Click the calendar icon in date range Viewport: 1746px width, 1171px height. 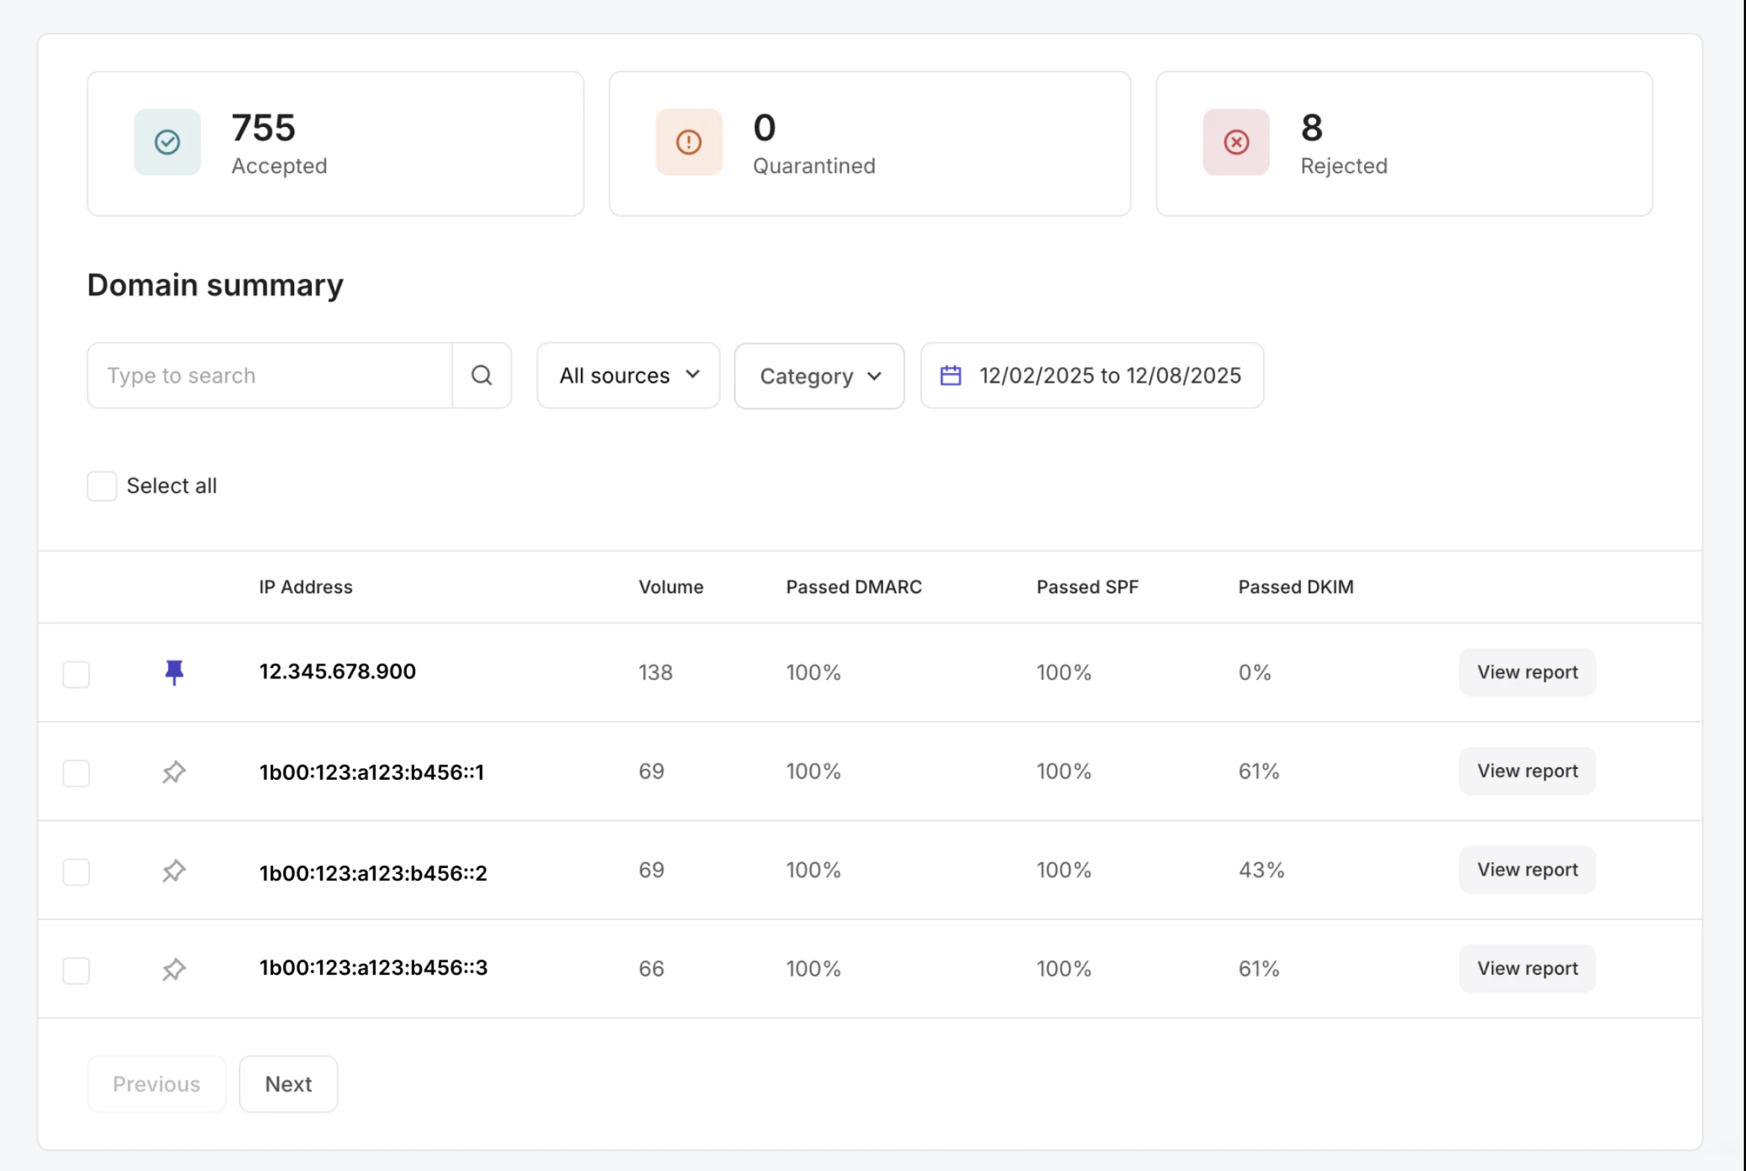point(950,375)
